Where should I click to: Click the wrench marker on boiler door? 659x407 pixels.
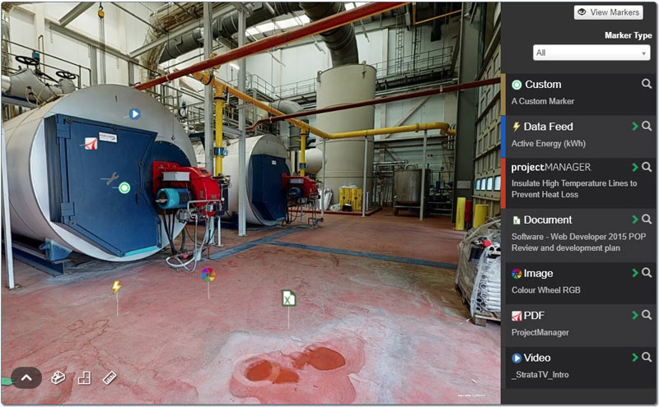[x=112, y=179]
